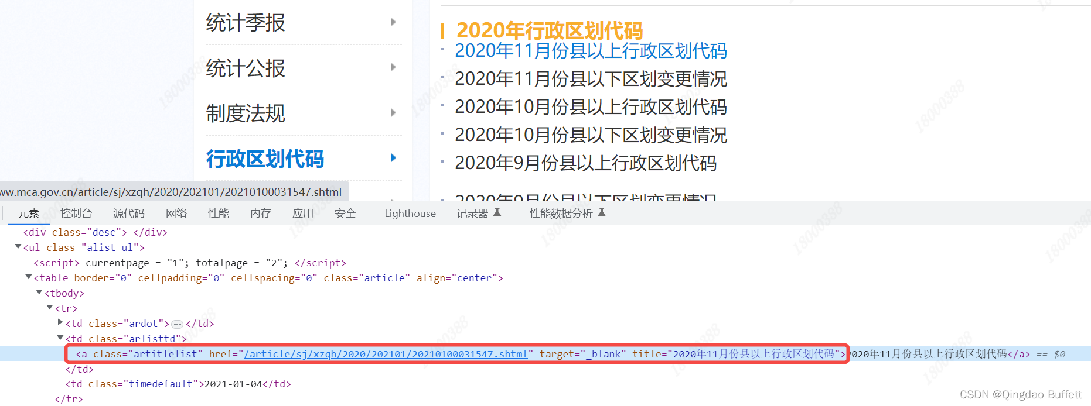Open the 统计公报 sidebar menu item

(x=246, y=68)
